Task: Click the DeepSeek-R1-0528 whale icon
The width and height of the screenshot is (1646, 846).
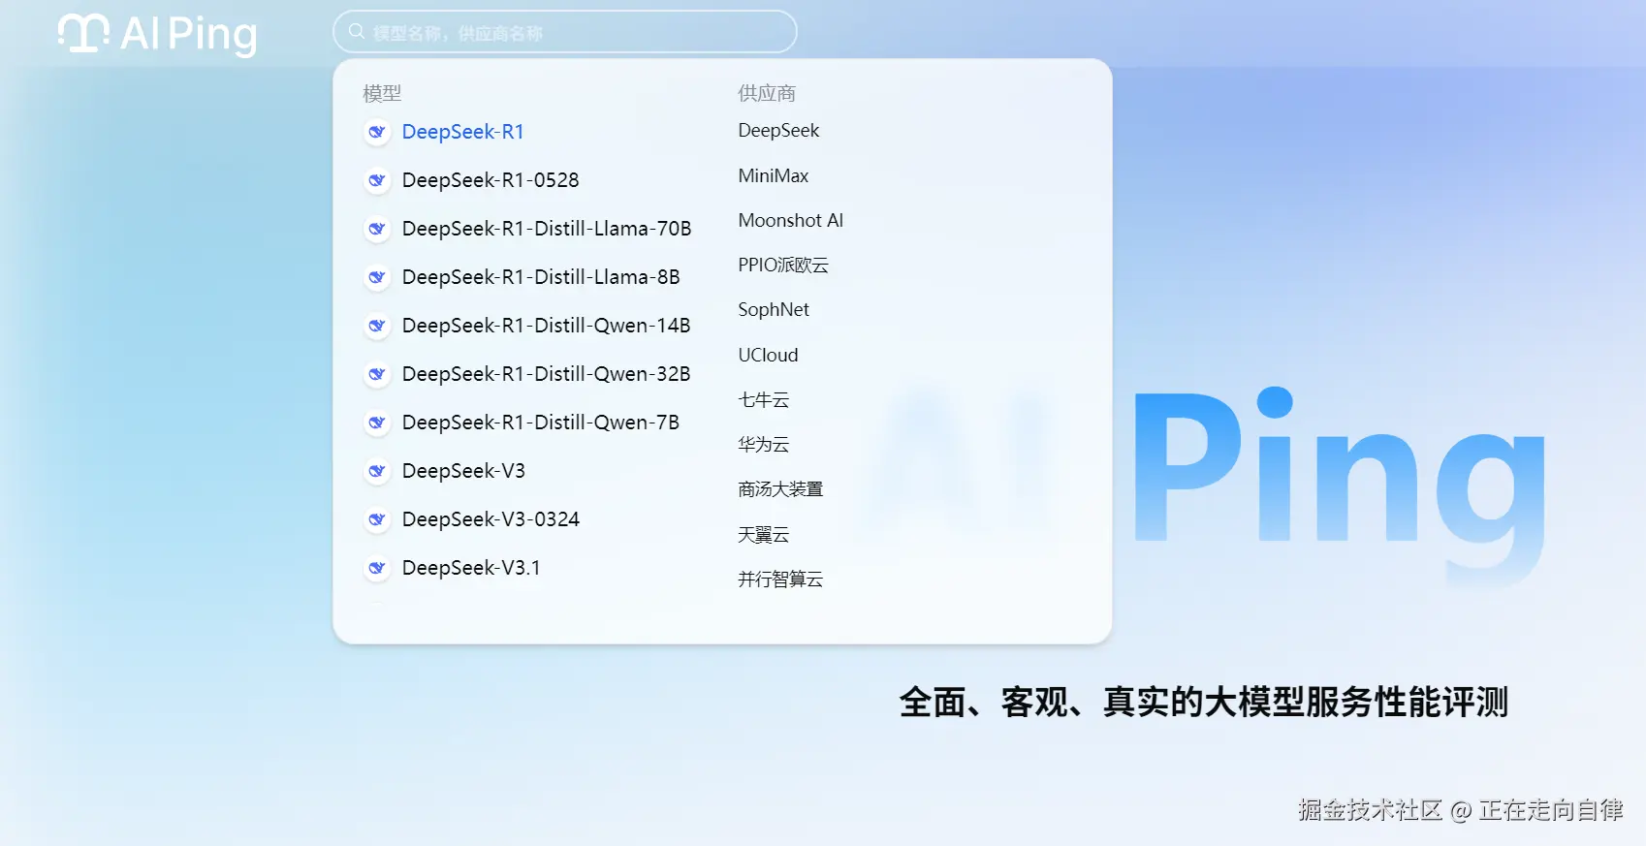Action: pyautogui.click(x=377, y=180)
